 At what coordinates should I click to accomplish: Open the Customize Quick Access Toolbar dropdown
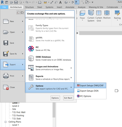click(92, 2)
